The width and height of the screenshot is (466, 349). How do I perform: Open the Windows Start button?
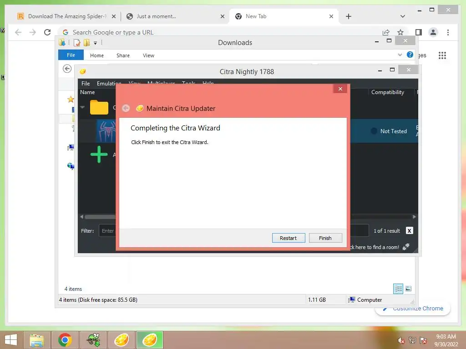coord(11,340)
